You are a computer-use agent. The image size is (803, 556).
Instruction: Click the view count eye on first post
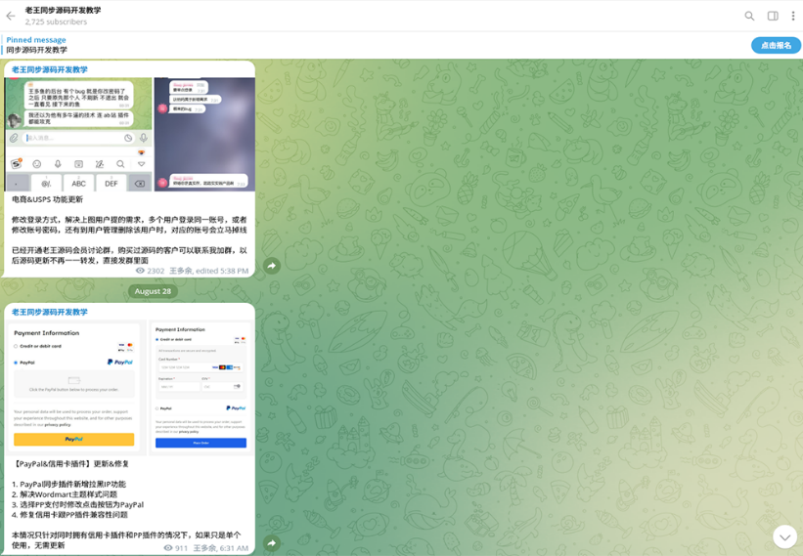[x=140, y=271]
